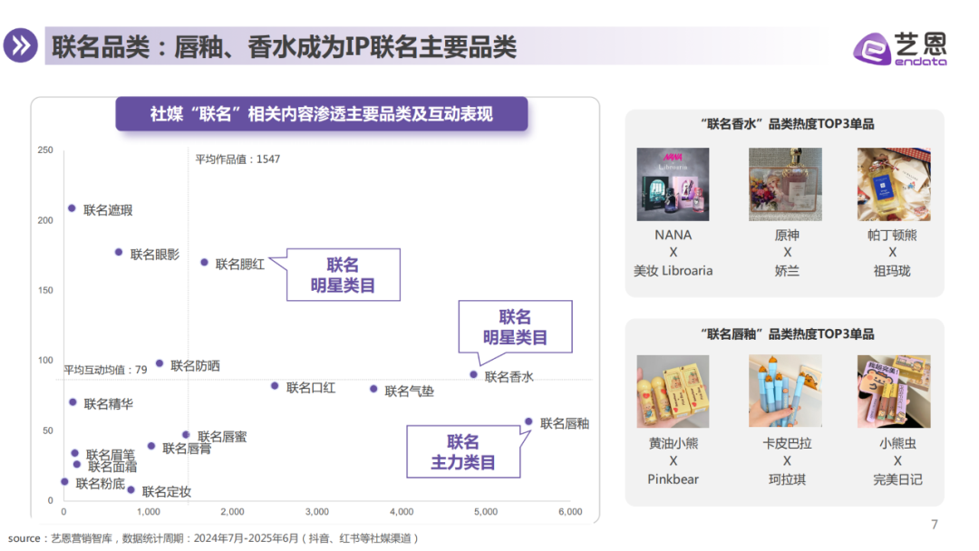The image size is (979, 551).
Task: Select the 联名口红 scatter dot
Action: (x=275, y=386)
